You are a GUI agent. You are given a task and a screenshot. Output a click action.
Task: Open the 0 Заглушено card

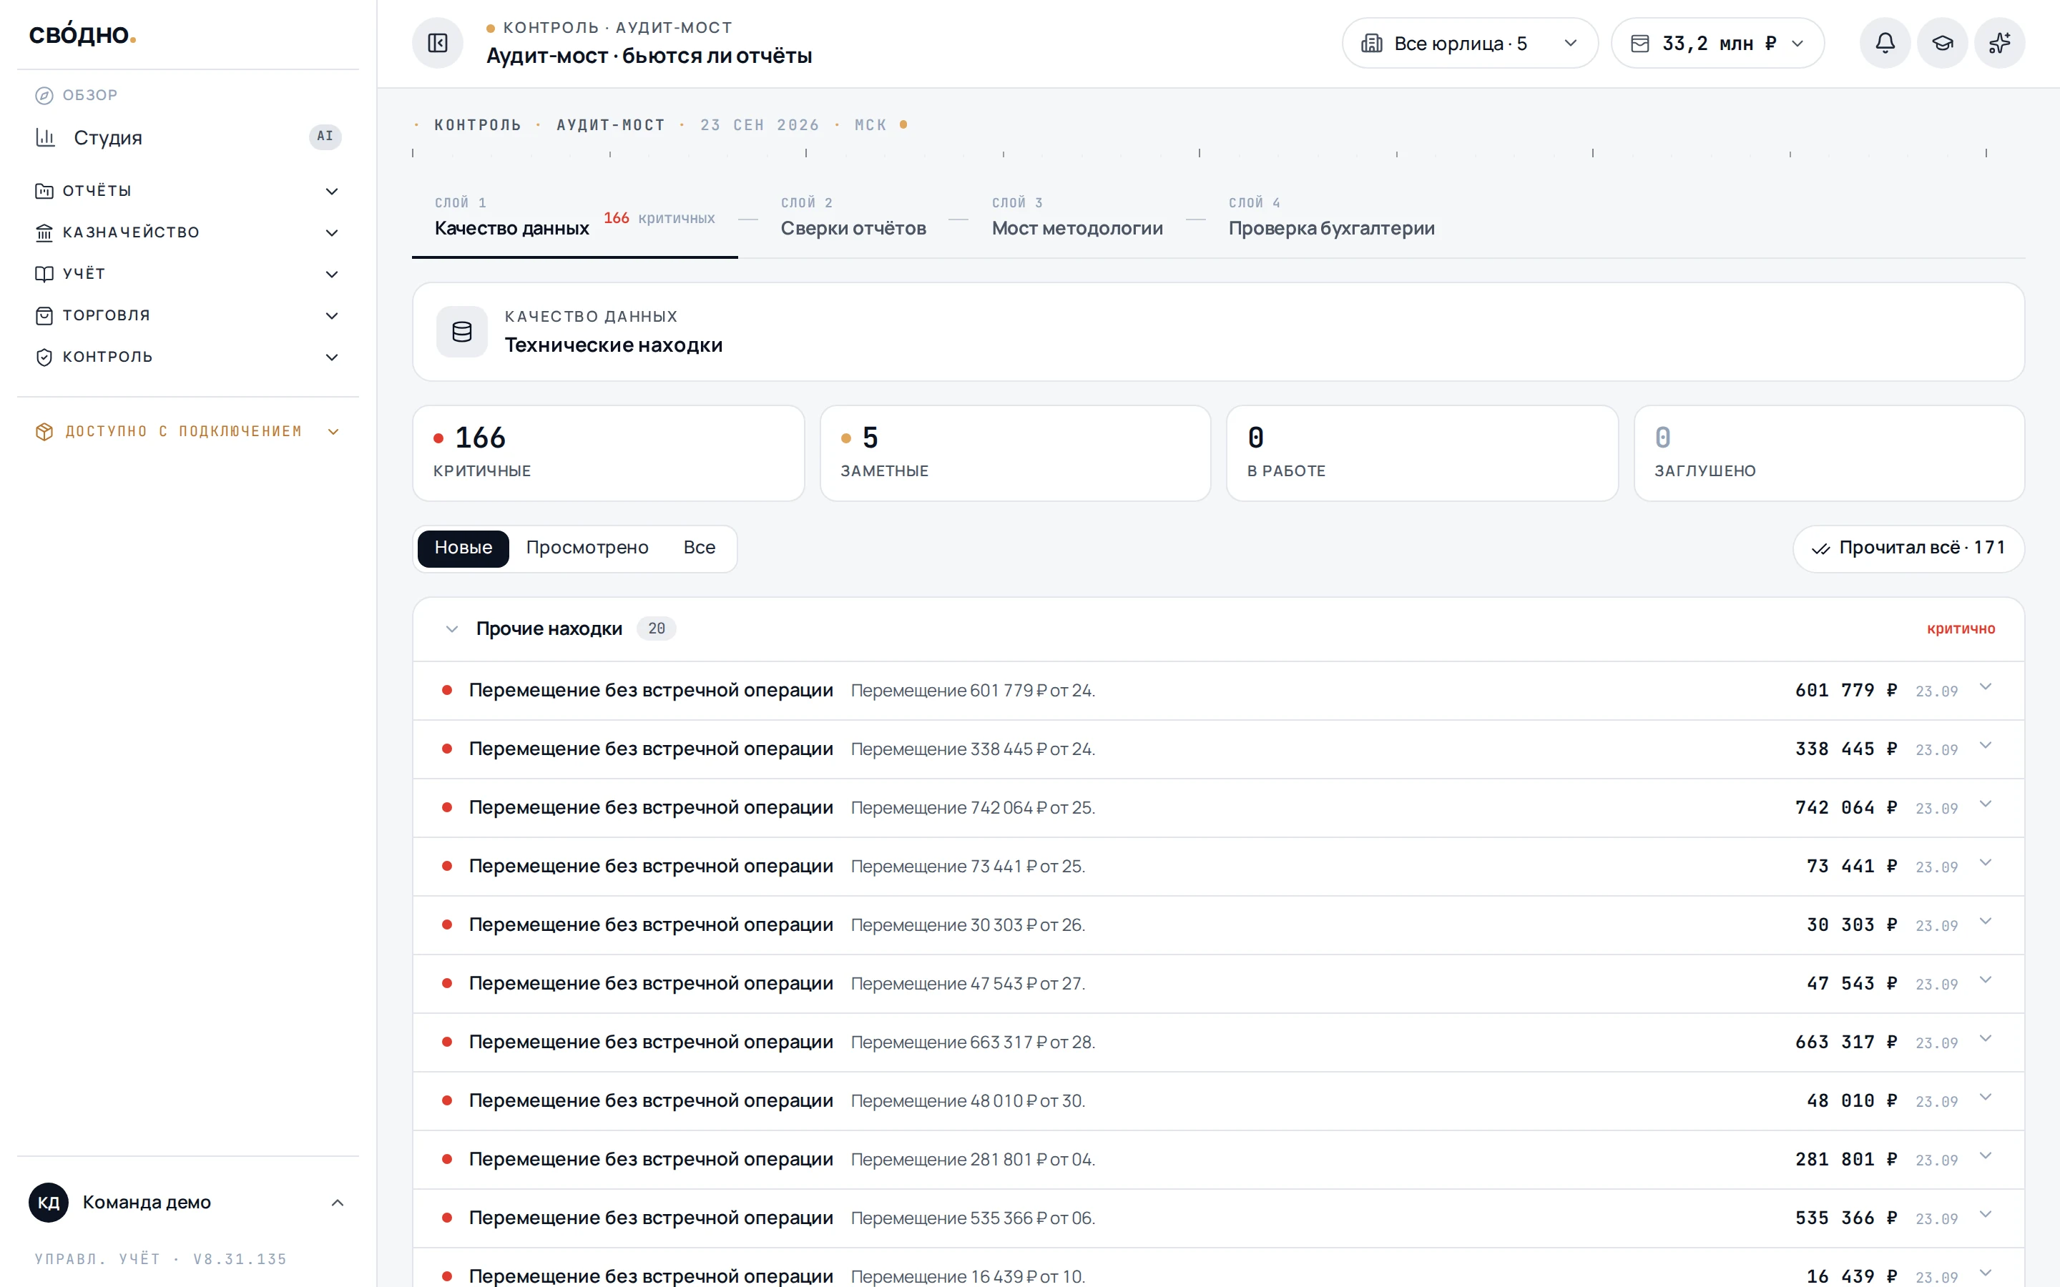point(1828,453)
